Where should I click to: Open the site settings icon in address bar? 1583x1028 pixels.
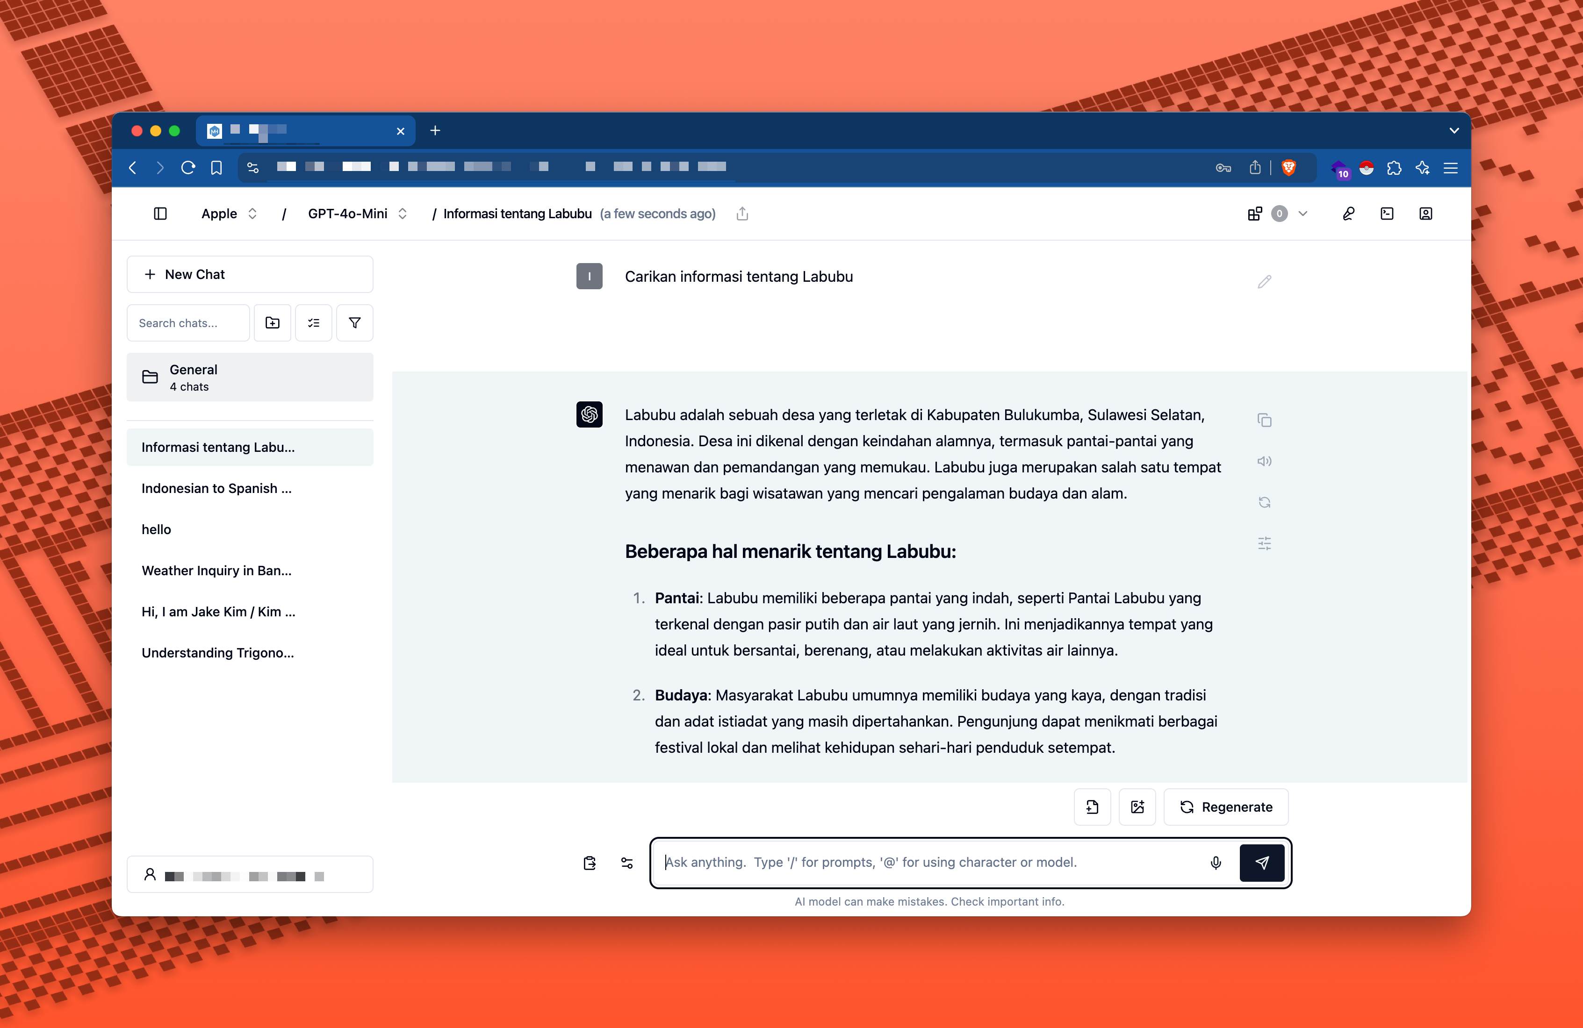253,168
